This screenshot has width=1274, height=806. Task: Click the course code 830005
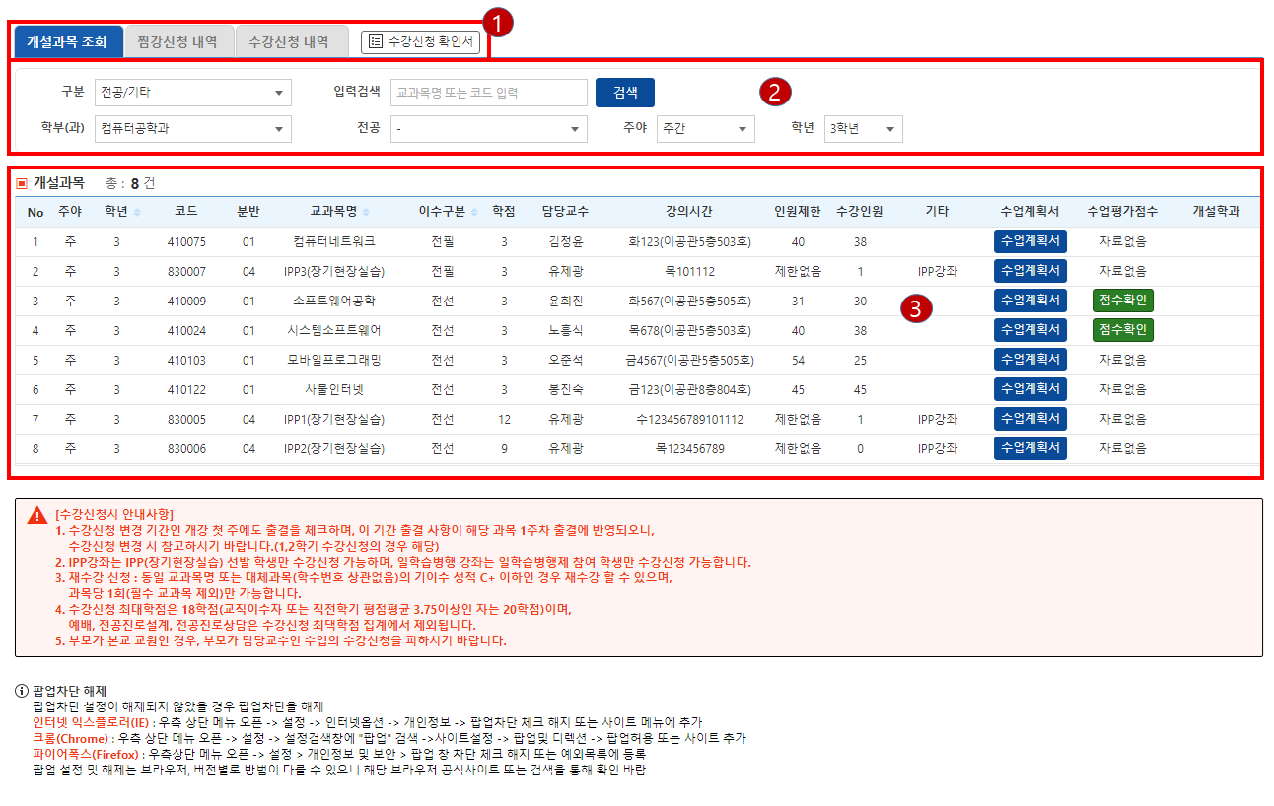186,419
